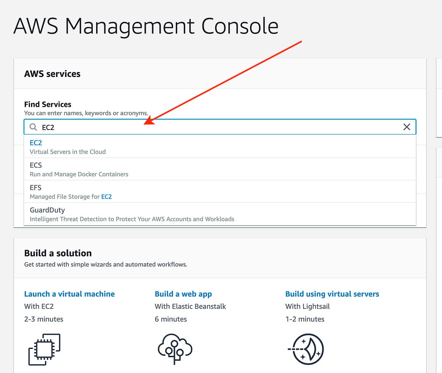
Task: Select ECS from the search suggestions
Action: (36, 165)
